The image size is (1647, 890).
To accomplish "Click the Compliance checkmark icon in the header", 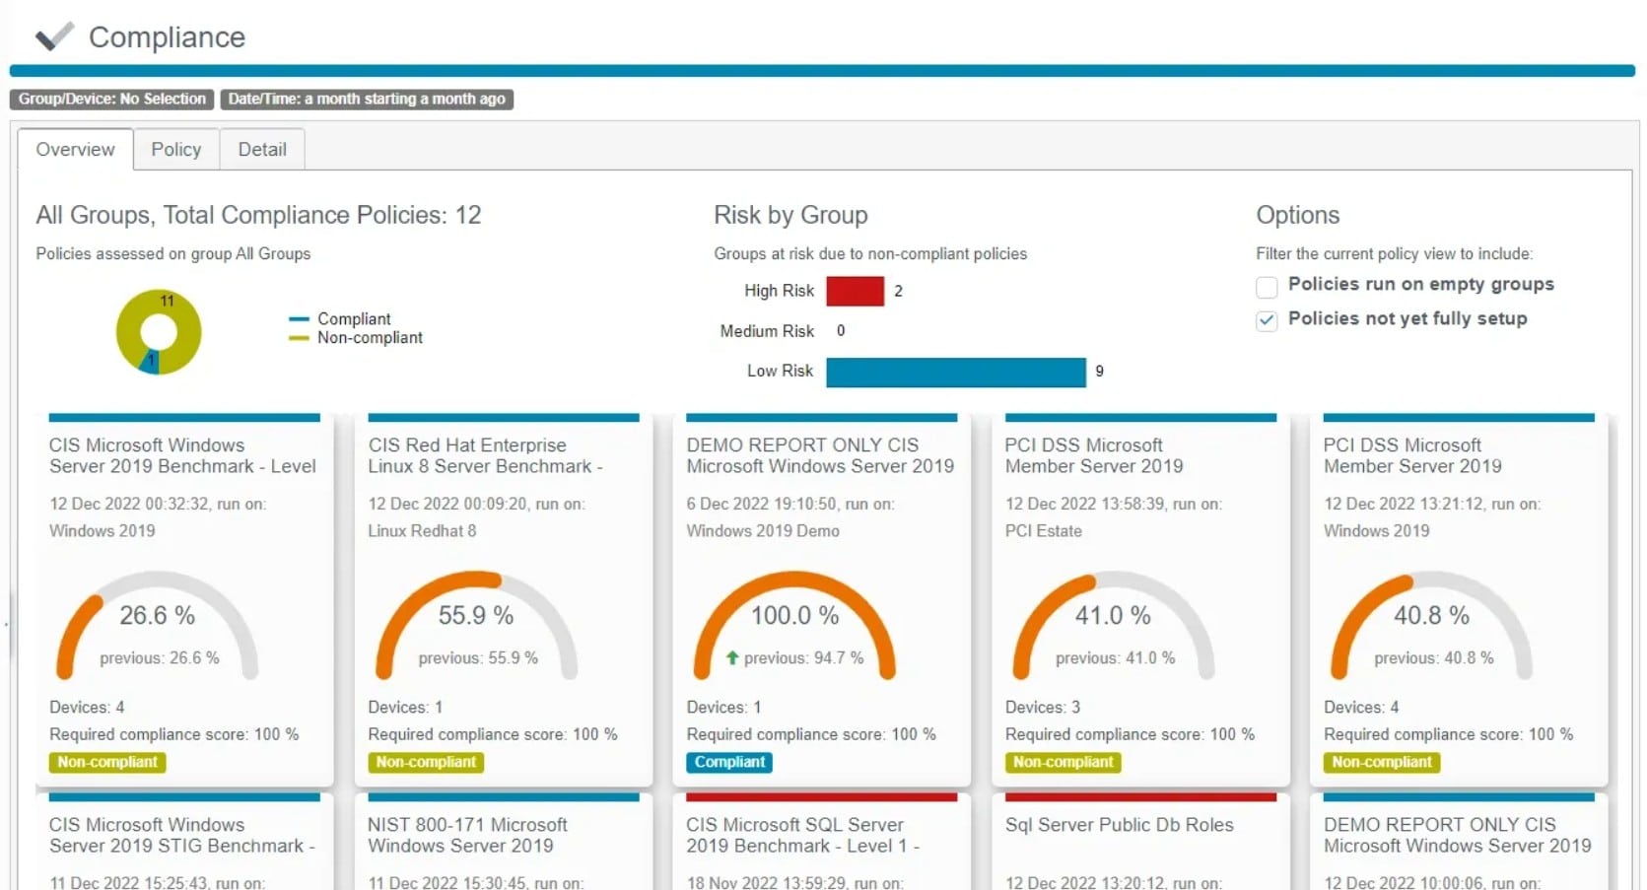I will pos(54,35).
